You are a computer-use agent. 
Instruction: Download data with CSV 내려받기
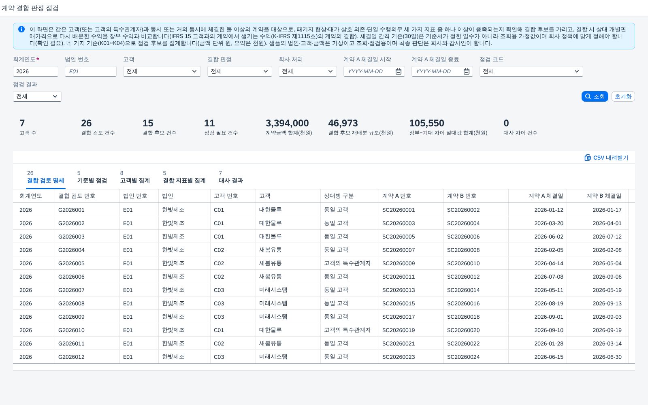tap(606, 158)
